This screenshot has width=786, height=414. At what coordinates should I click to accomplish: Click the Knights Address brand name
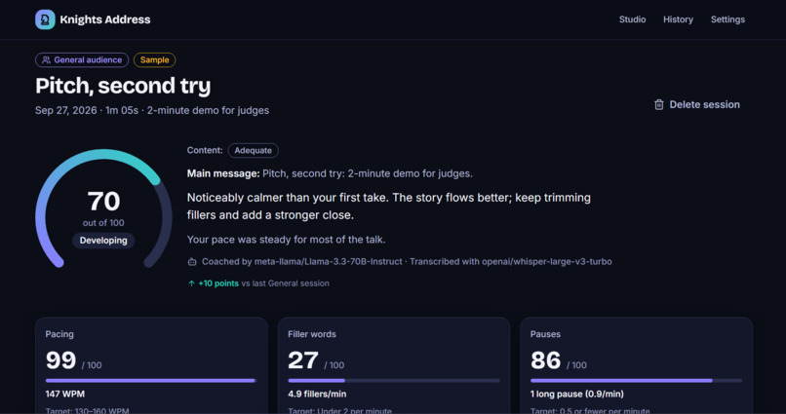(x=104, y=19)
